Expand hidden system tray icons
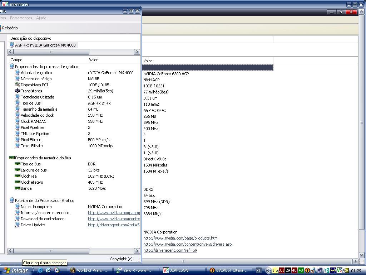 click(268, 270)
